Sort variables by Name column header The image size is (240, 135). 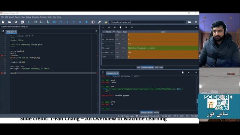tap(108, 32)
